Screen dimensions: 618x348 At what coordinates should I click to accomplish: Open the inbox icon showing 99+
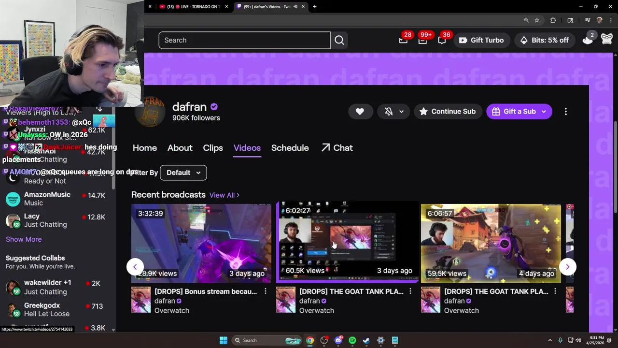point(422,40)
